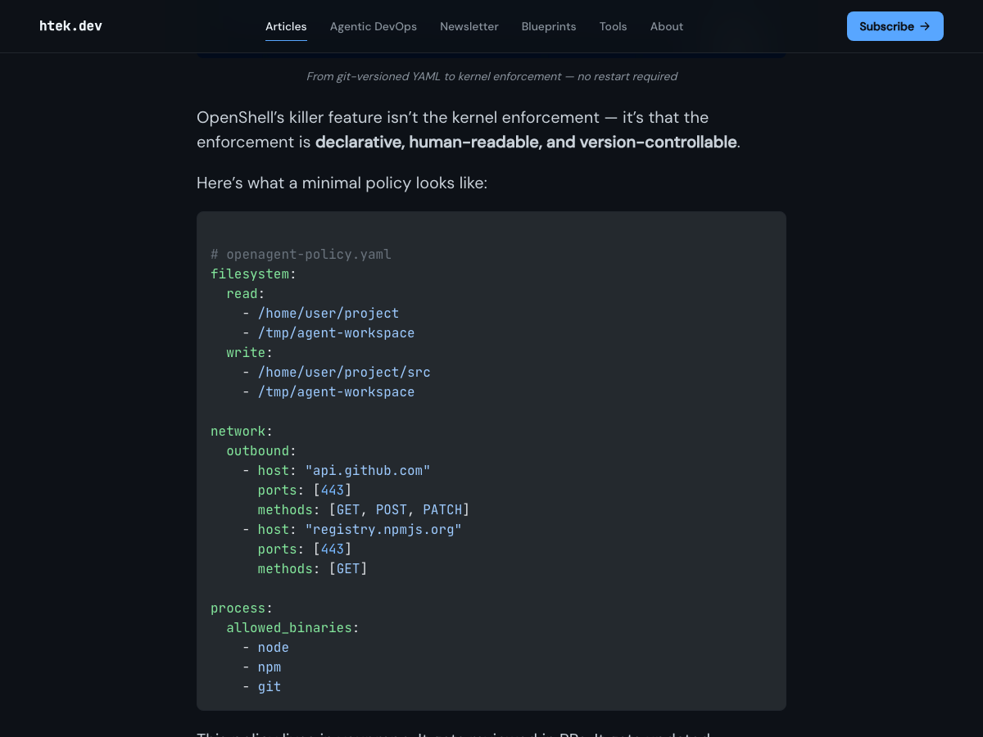The height and width of the screenshot is (737, 983).
Task: Click the "api.github.com" host string
Action: pos(368,470)
